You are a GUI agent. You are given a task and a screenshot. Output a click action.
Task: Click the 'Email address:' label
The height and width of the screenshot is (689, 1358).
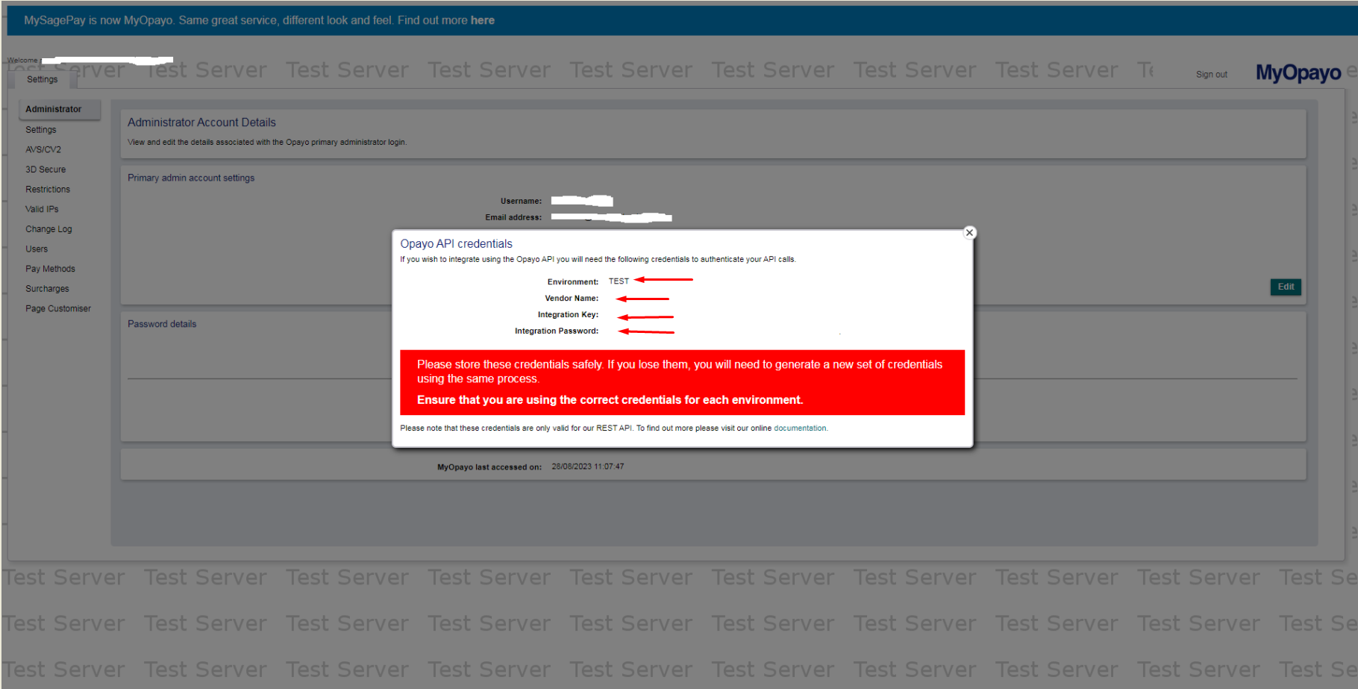513,217
